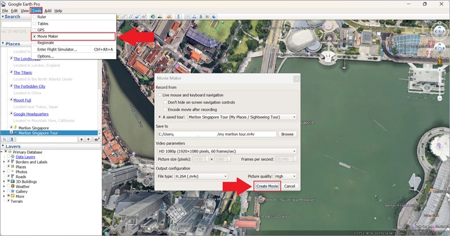The width and height of the screenshot is (450, 236).
Task: Check Don't hide on-screen navigation controls
Action: click(165, 102)
